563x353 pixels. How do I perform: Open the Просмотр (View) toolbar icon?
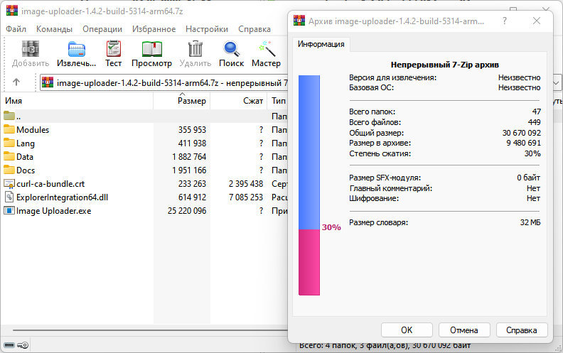(x=152, y=49)
